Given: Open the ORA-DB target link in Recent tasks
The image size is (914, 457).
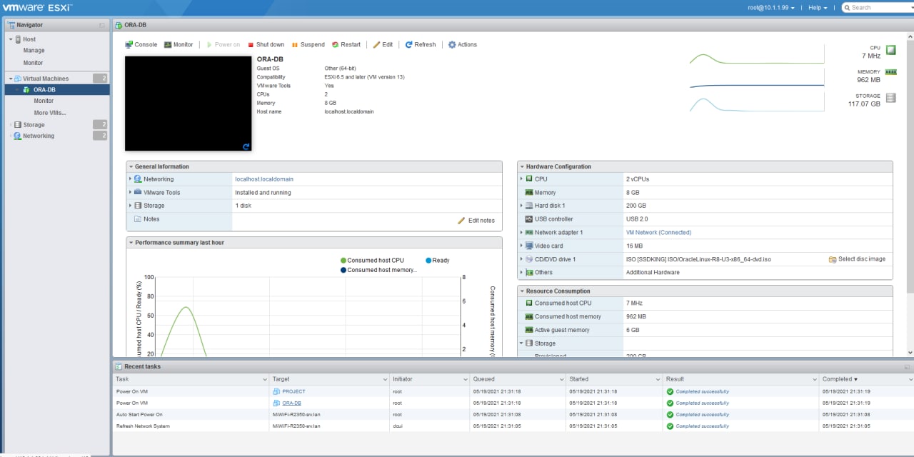Looking at the screenshot, I should (x=291, y=403).
